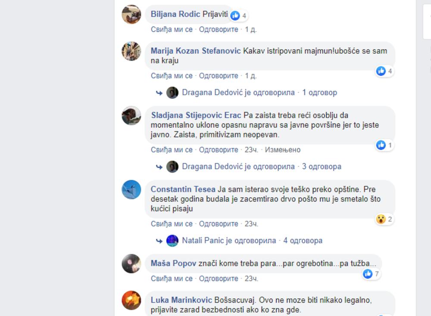
Task: Open Luka Marinkovic's profile name link
Action: point(181,300)
